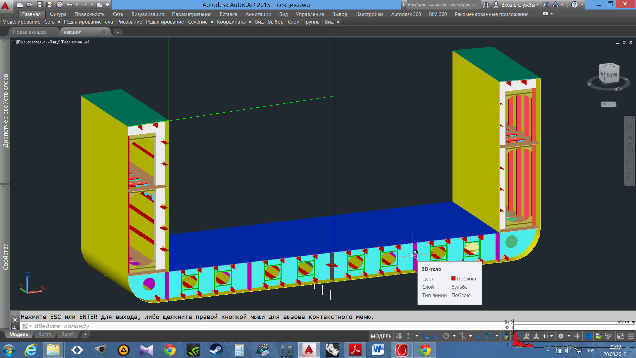
Task: Click the Рисование panel button
Action: [130, 22]
